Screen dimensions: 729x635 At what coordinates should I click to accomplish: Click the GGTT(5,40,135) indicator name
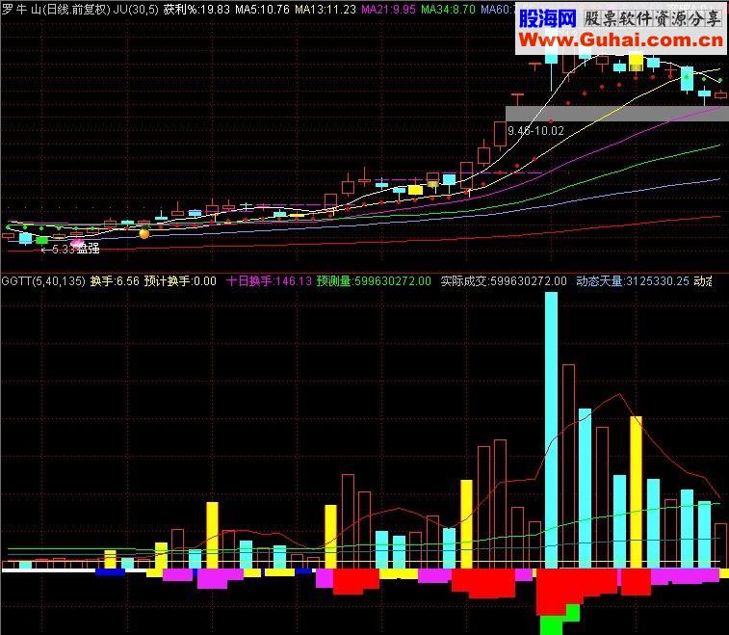[x=43, y=281]
